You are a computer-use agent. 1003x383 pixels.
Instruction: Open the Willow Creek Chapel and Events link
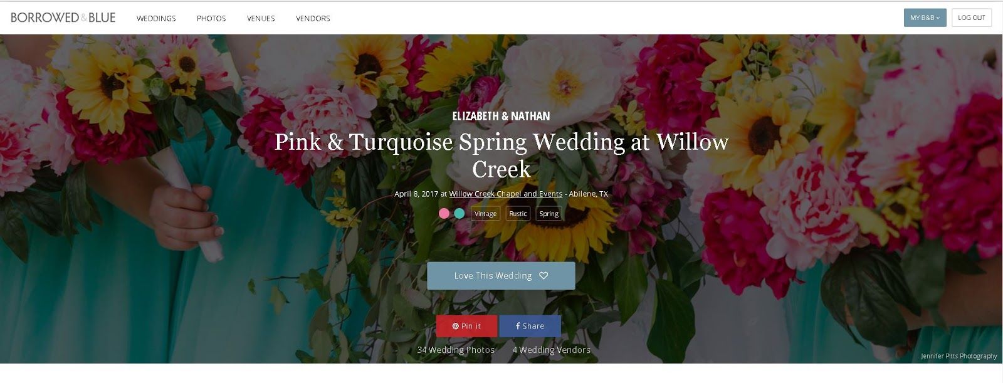(x=506, y=194)
